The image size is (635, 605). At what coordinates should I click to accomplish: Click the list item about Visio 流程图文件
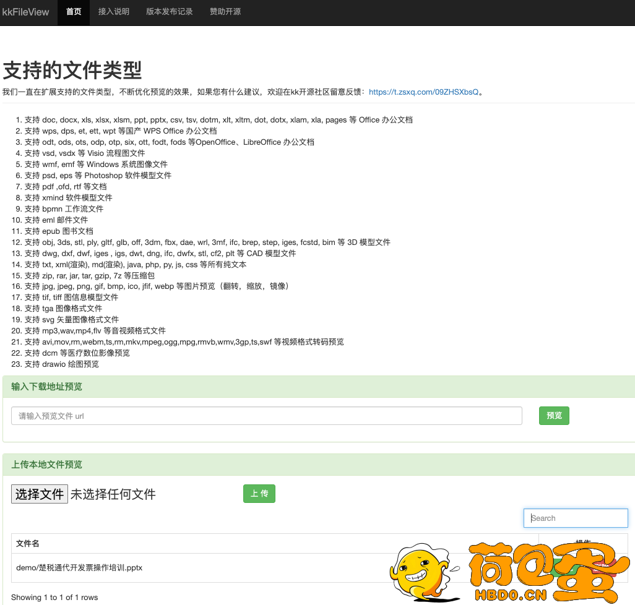(85, 153)
